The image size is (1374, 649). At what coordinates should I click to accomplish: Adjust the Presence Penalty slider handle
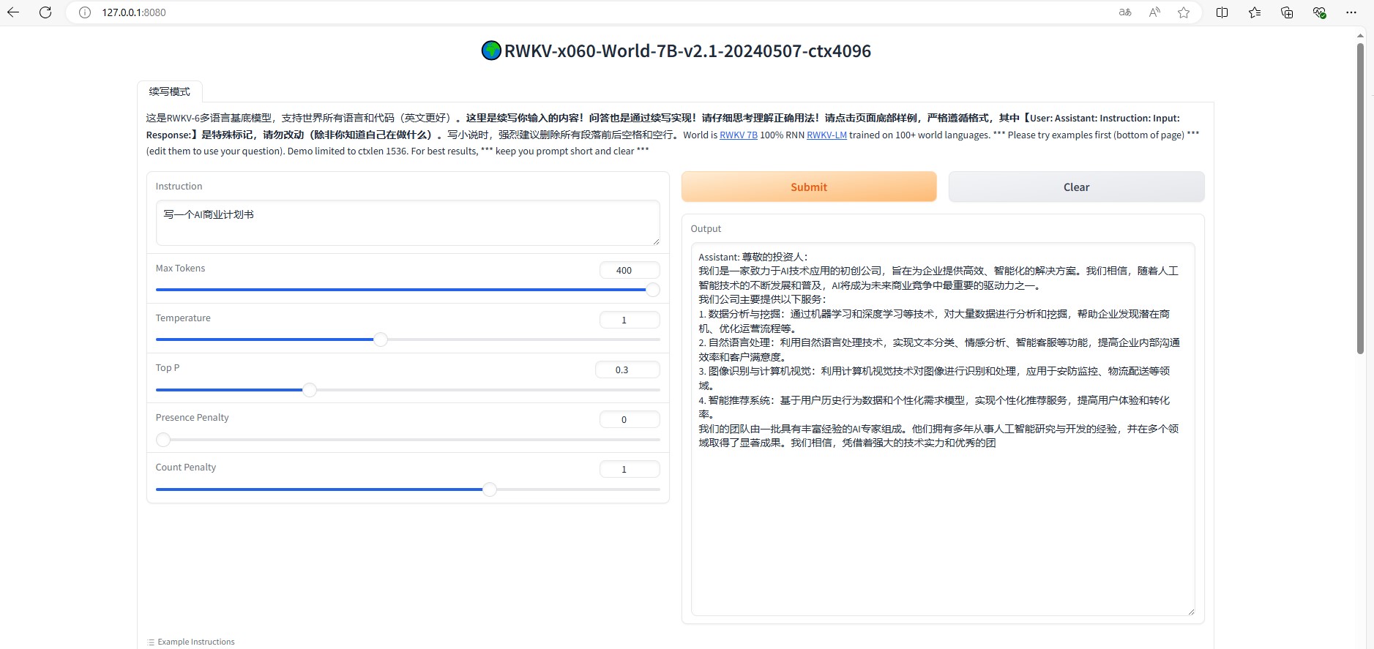point(163,439)
